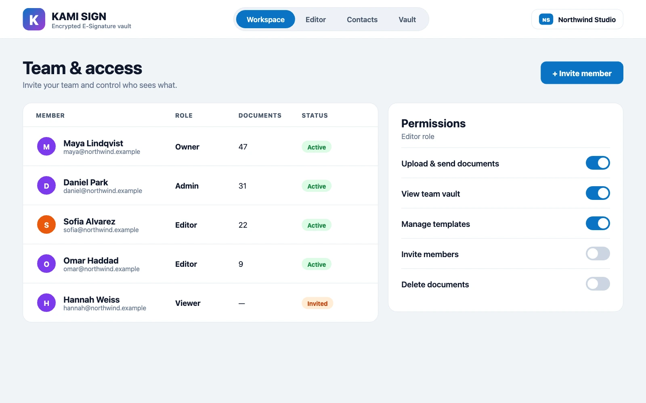Open the Northwind Studio workspace switcher

577,19
